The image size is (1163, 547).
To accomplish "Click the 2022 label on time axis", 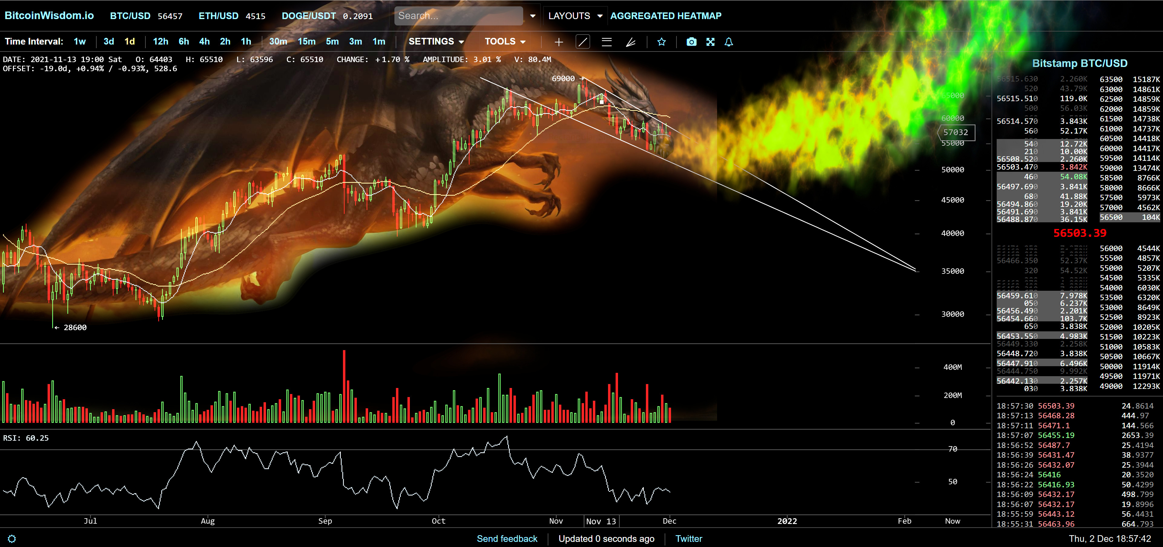I will tap(787, 521).
